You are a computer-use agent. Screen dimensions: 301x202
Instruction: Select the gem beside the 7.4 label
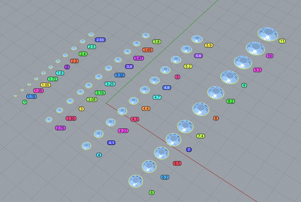[x=185, y=127]
